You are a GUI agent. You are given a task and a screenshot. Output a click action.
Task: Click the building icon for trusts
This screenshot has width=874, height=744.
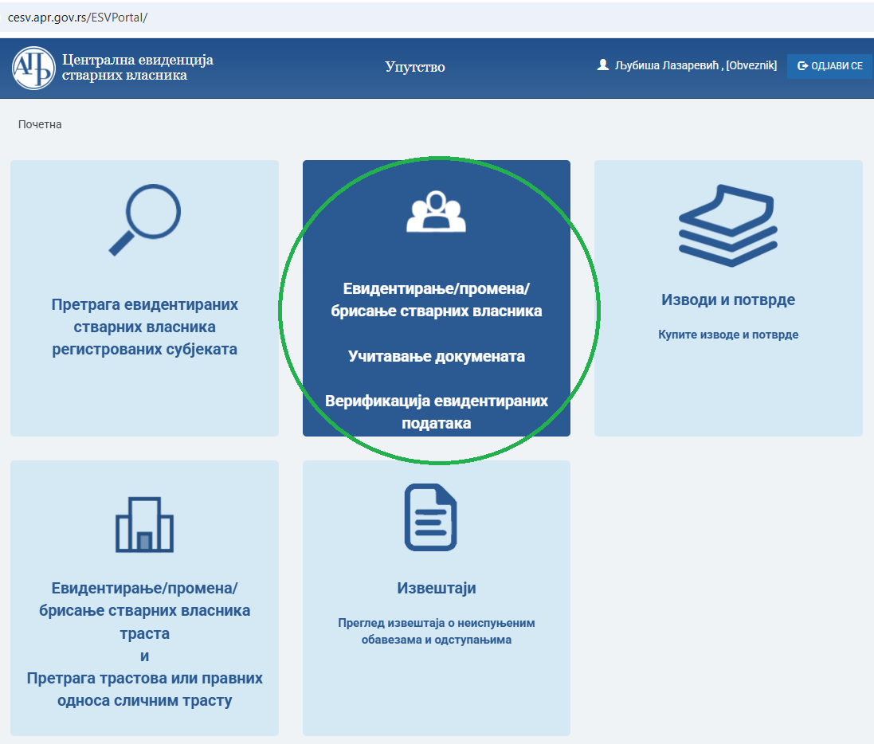click(x=144, y=524)
